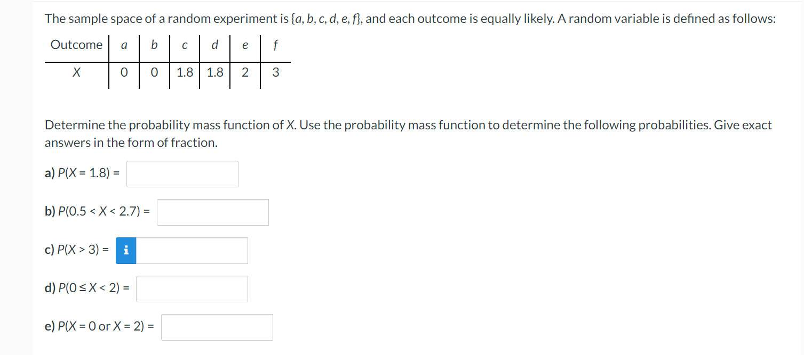Click the X row label in the table

tap(76, 72)
